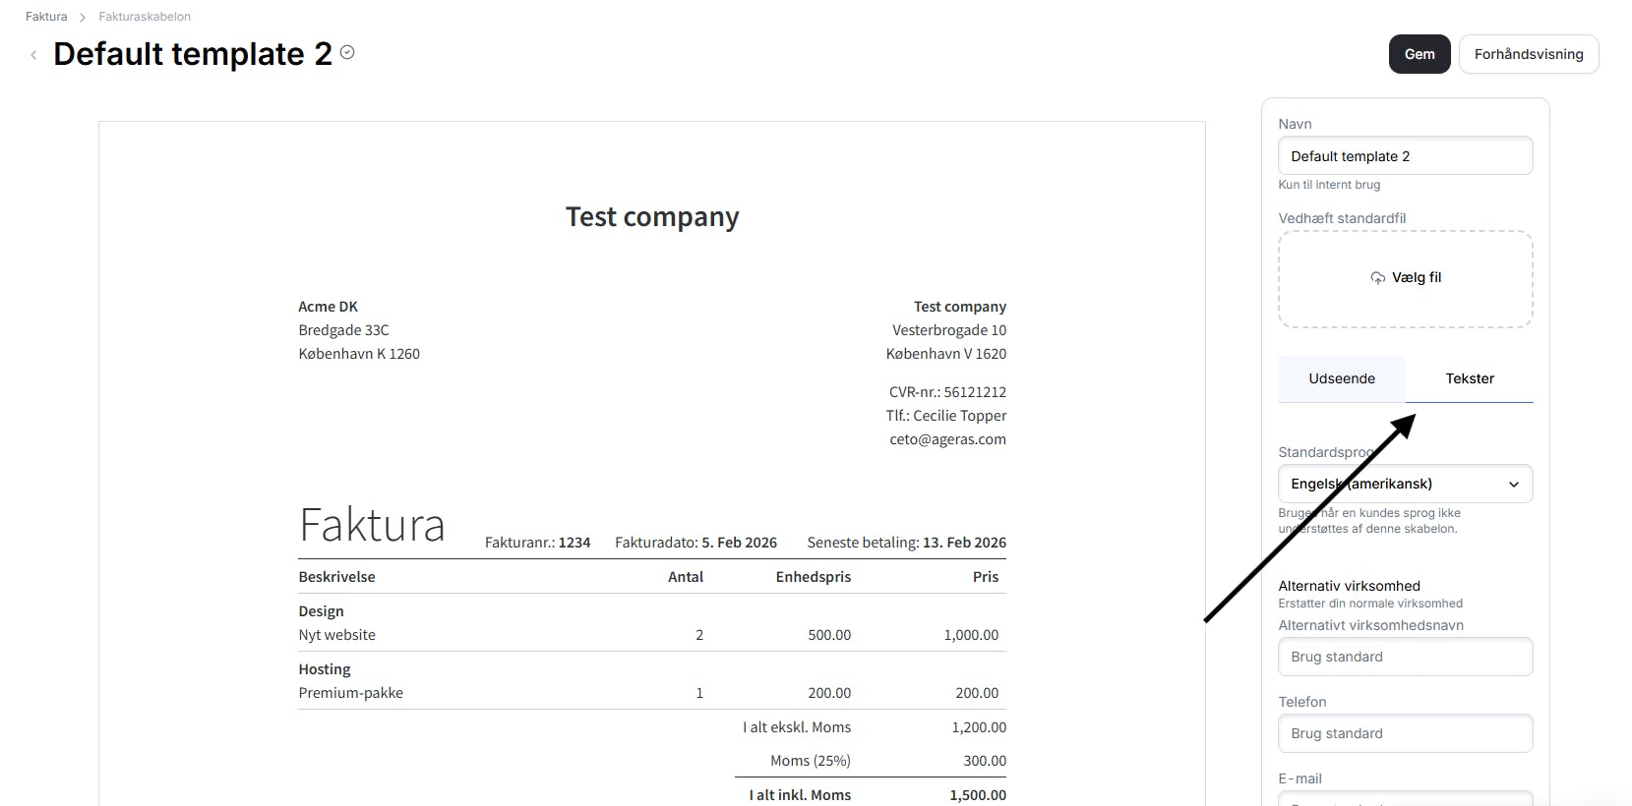Click the breadcrumb separator chevron
1632x806 pixels.
[83, 17]
